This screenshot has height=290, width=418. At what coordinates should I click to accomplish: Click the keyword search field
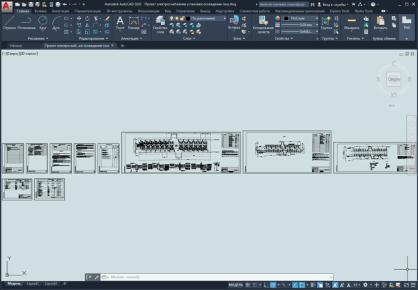click(x=283, y=4)
